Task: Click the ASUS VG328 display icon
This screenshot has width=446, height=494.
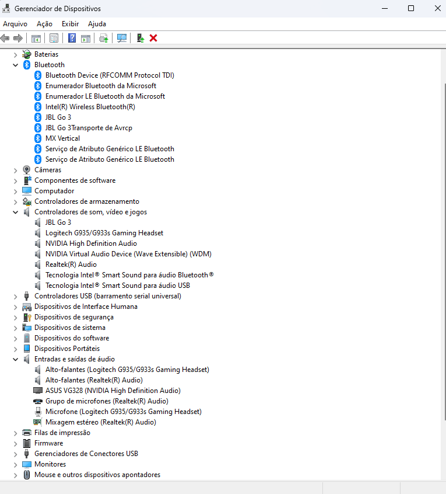Action: tap(38, 391)
